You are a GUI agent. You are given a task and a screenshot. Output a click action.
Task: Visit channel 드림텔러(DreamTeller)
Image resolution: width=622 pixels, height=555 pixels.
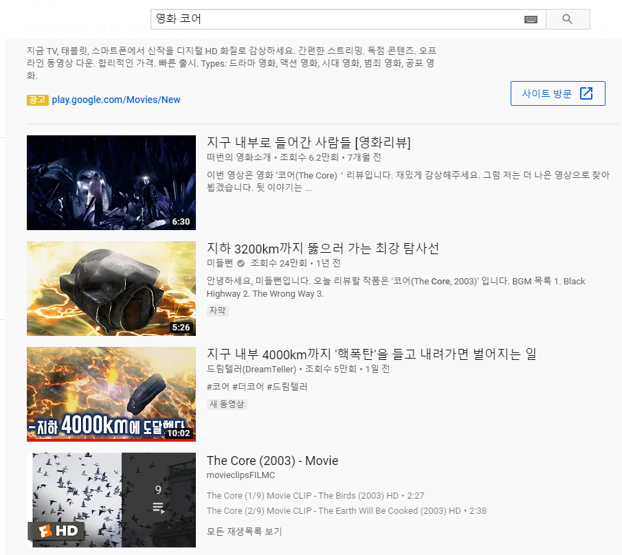[x=252, y=369]
